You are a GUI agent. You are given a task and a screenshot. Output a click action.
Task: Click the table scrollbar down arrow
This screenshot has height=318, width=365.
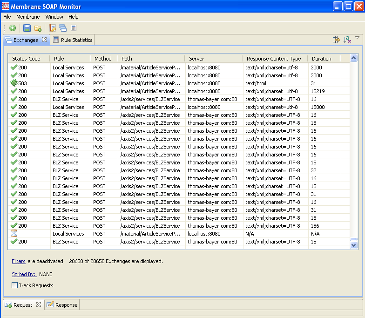tap(354, 245)
